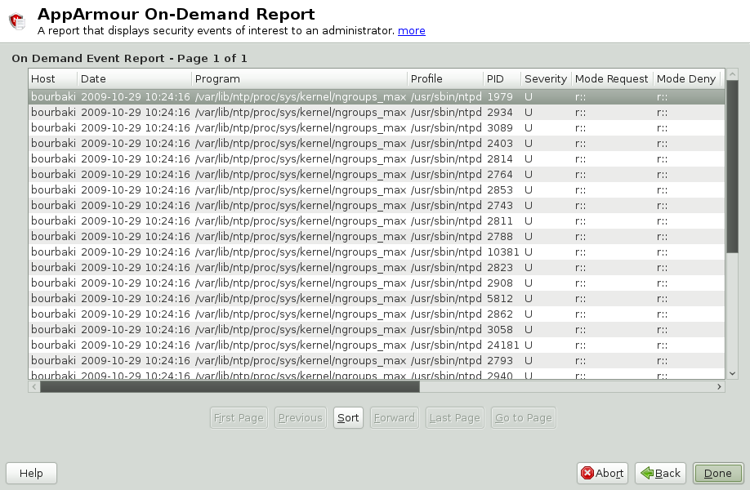Viewport: 750px width, 490px height.
Task: Click the First Page button
Action: tap(238, 417)
